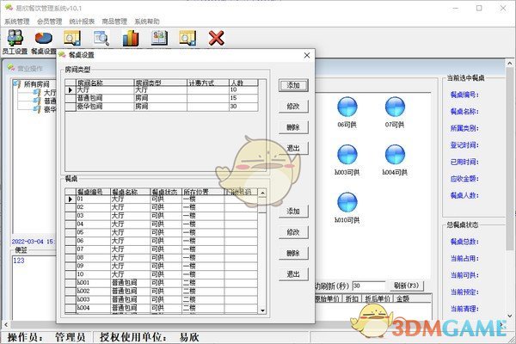Click the 餐桌编号 column header
This screenshot has height=344, width=516.
coord(93,192)
